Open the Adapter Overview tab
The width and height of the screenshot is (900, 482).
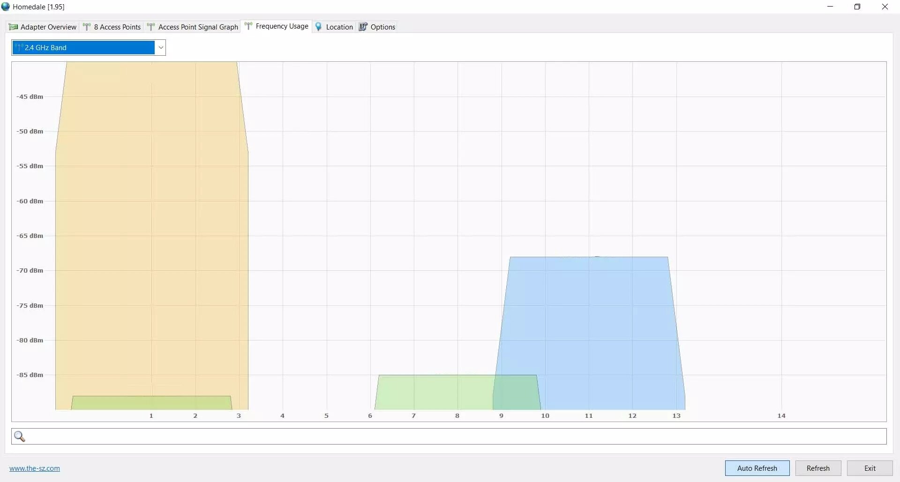coord(48,27)
